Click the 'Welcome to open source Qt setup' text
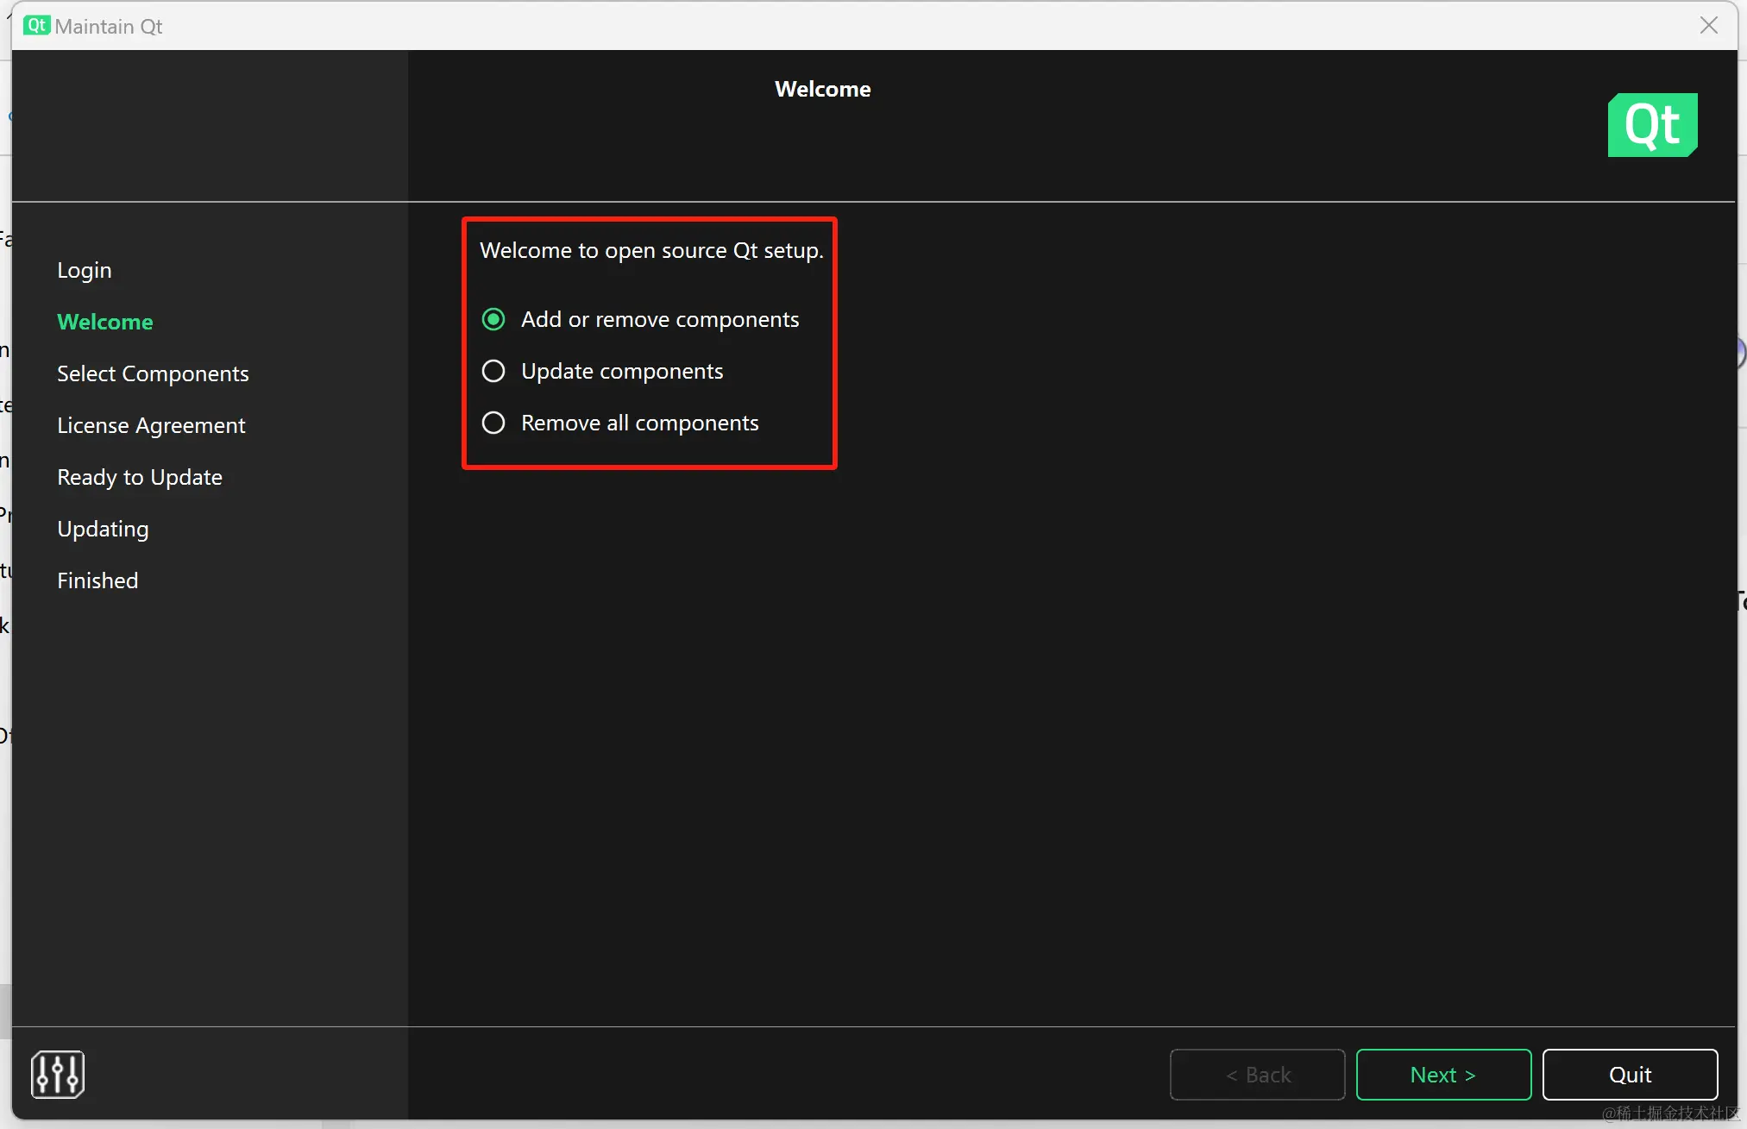The width and height of the screenshot is (1747, 1129). tap(651, 251)
